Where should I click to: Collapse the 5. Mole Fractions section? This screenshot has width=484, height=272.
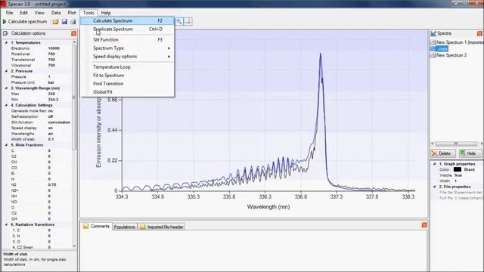[x=6, y=145]
